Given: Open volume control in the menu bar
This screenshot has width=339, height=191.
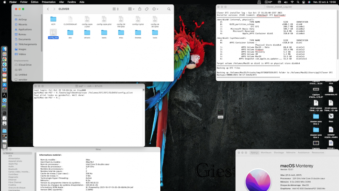Looking at the screenshot, I should pyautogui.click(x=285, y=2).
